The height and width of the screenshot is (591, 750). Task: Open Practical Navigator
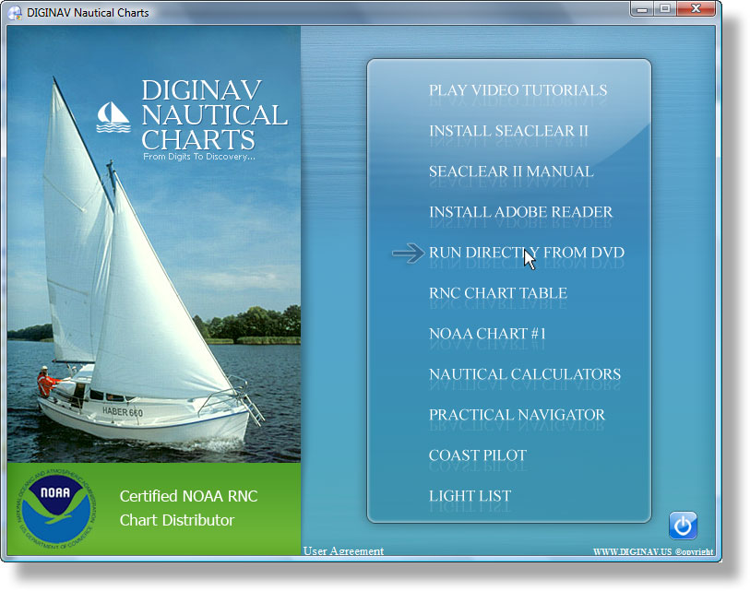coord(517,415)
